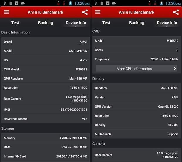182x162 pixels.
Task: Switch to Test tab on Basic Information screen
Action: click(15, 23)
